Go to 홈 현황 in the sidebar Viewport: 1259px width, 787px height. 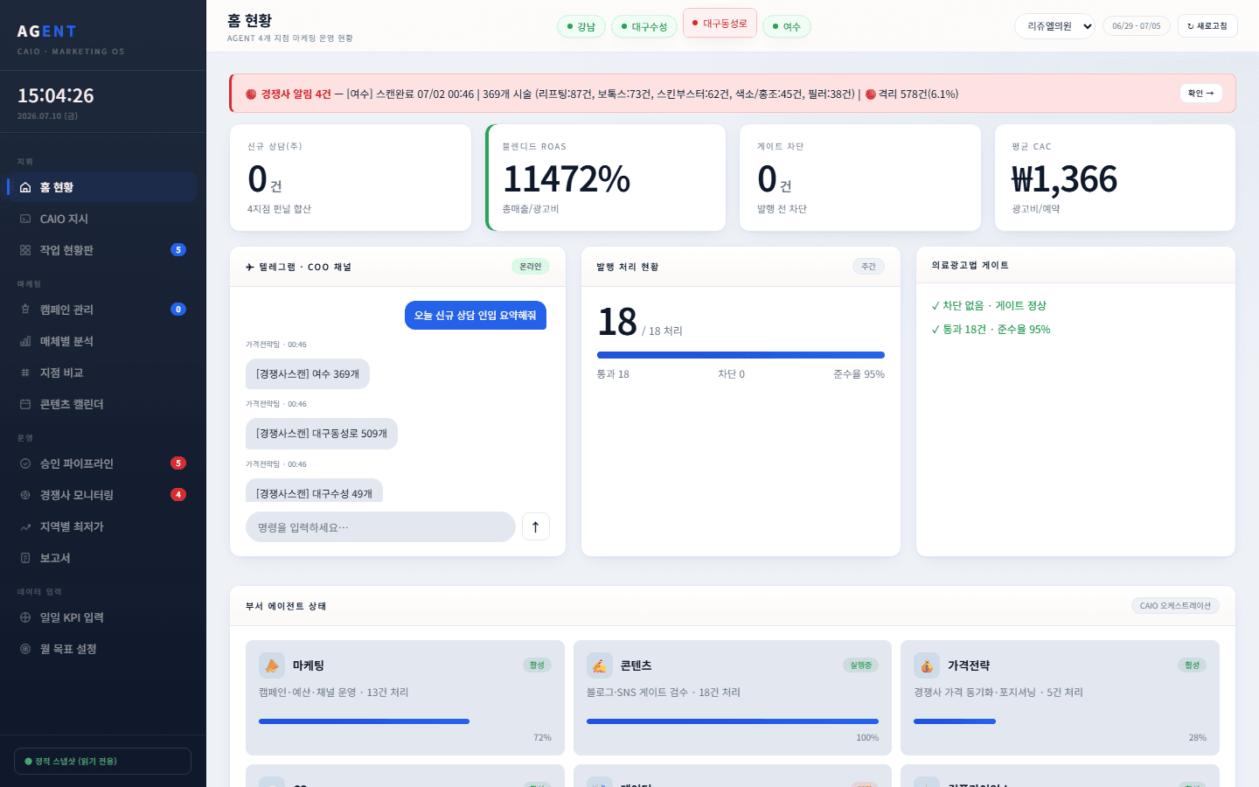pyautogui.click(x=101, y=187)
